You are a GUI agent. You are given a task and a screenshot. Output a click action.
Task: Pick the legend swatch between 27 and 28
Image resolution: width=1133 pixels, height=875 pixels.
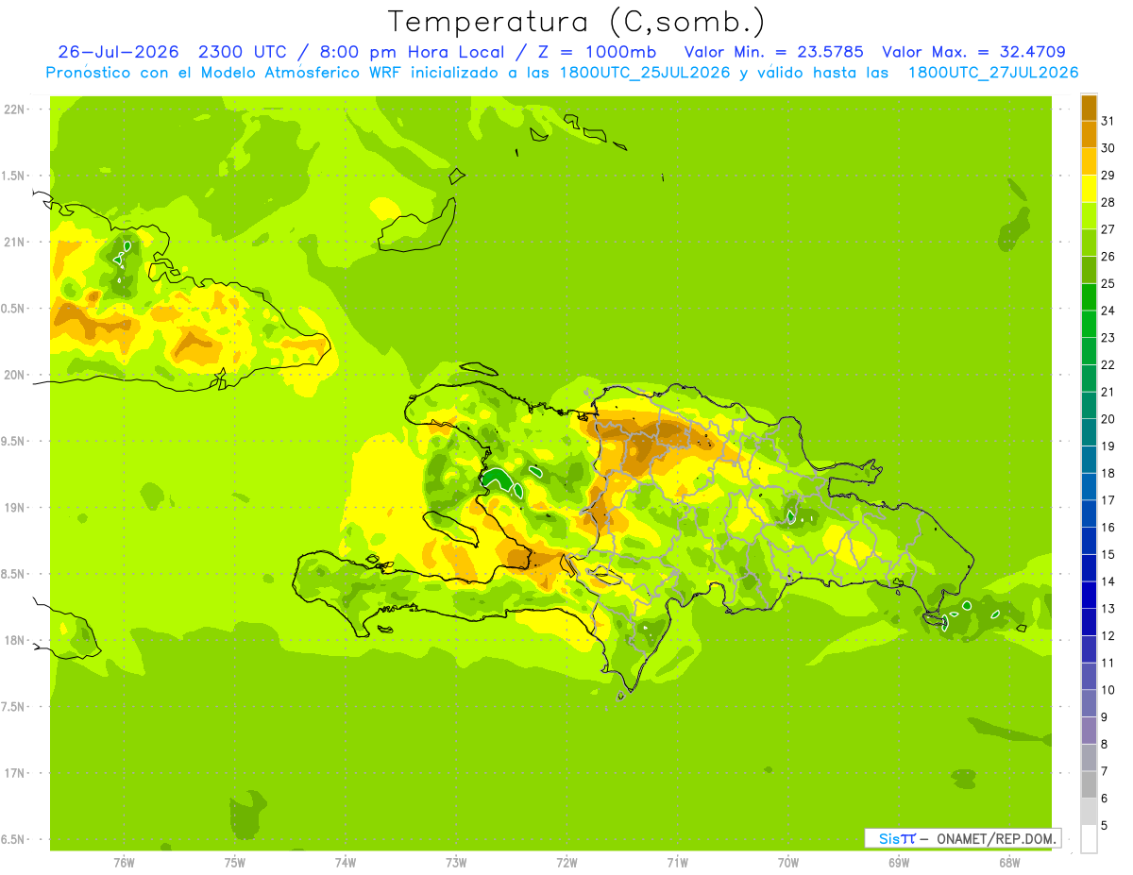pyautogui.click(x=1089, y=215)
